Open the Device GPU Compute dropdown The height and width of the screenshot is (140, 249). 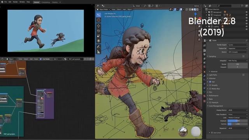(238, 52)
